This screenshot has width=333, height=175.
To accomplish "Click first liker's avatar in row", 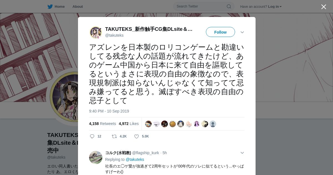I will [148, 124].
